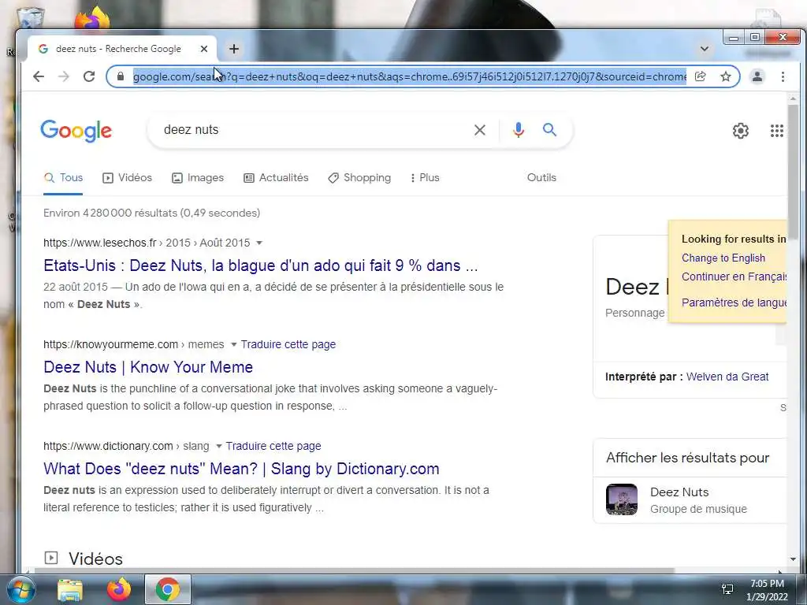
Task: Bookmark this page with the star icon
Action: point(726,76)
